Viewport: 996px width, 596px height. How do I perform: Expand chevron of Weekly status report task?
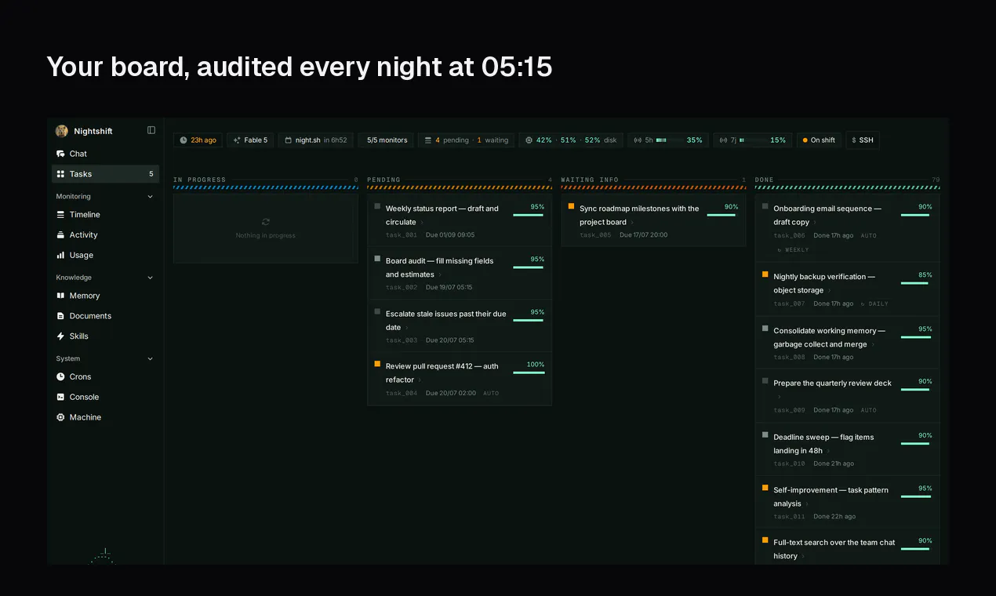coord(423,223)
